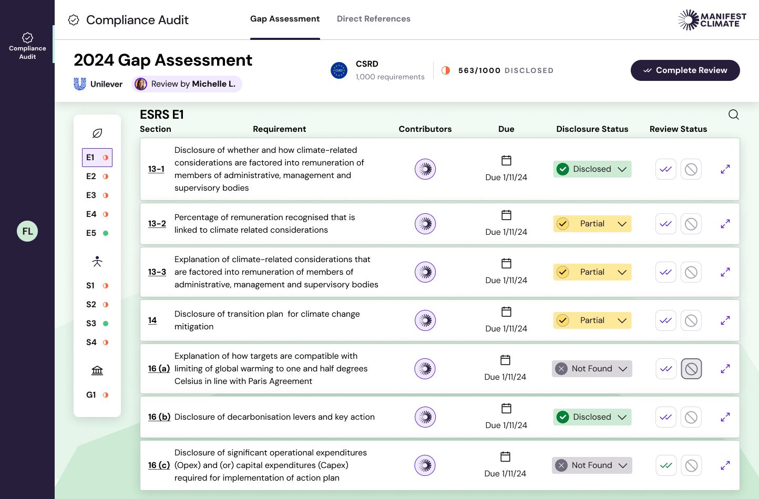Reject review for row 13-3
The width and height of the screenshot is (759, 499).
click(691, 272)
